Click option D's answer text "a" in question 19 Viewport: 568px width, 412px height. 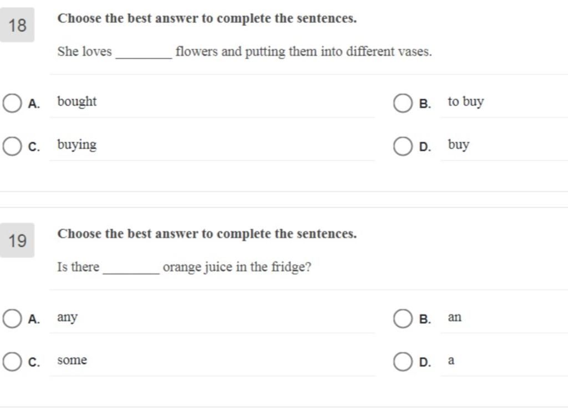click(451, 360)
